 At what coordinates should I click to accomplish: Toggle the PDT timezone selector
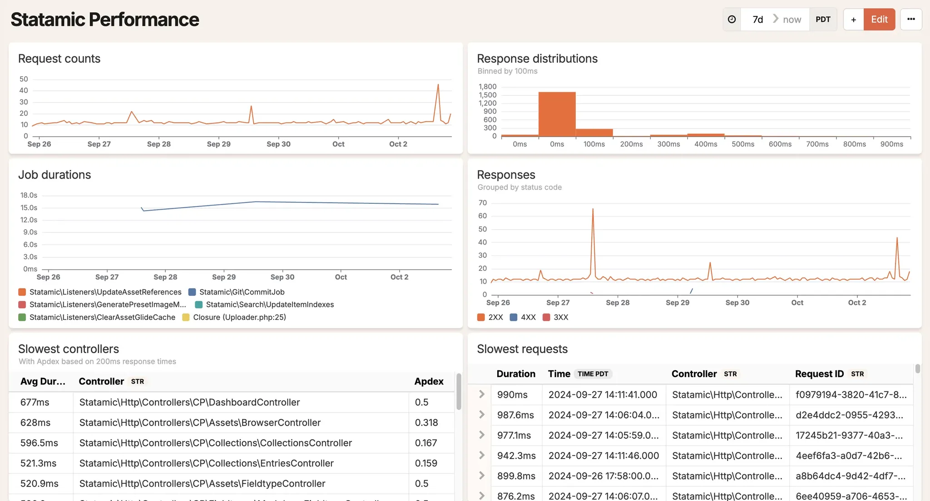[823, 20]
